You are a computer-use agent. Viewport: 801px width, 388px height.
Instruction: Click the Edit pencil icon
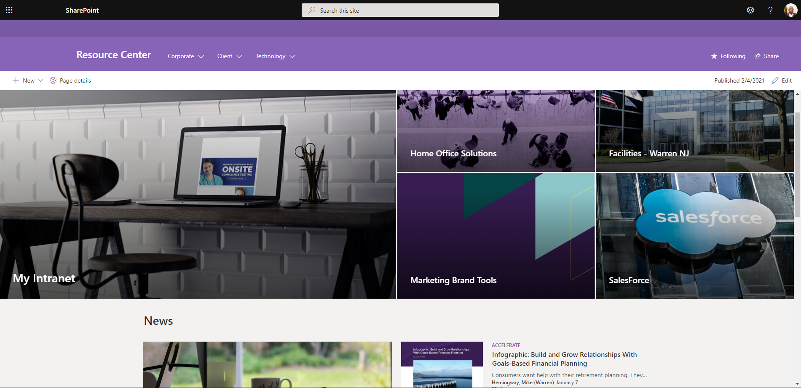coord(775,80)
